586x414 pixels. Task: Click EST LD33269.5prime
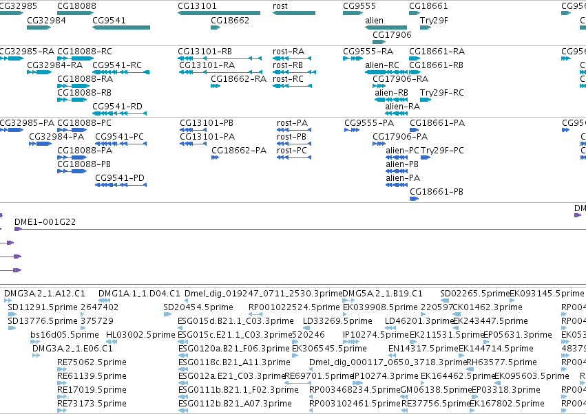(x=337, y=321)
